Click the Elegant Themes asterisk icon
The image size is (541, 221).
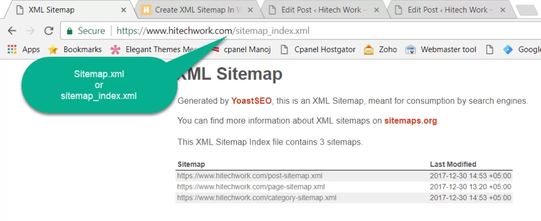[x=116, y=49]
